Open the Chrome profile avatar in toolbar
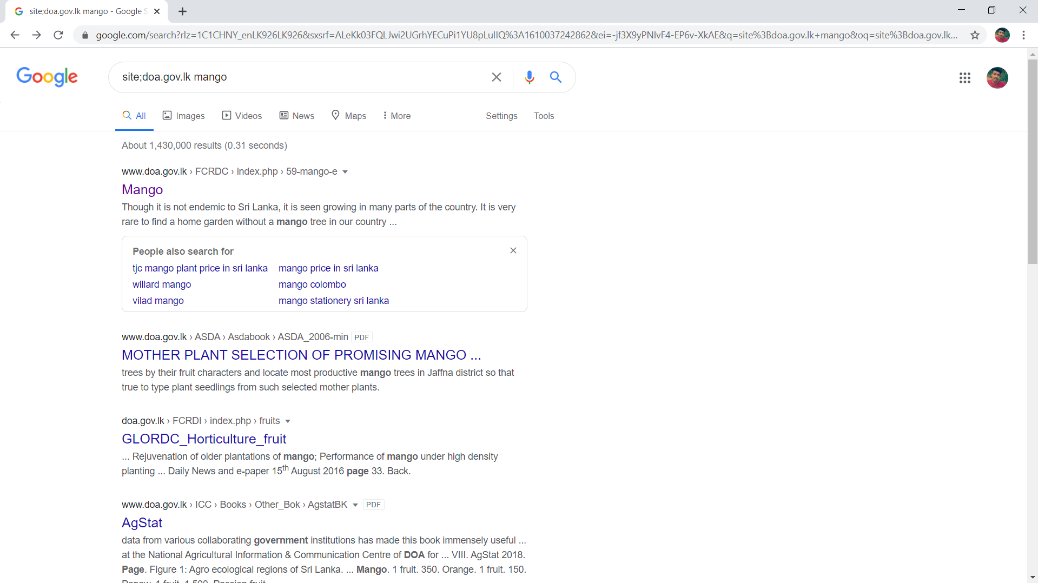Viewport: 1038px width, 583px height. point(1002,35)
